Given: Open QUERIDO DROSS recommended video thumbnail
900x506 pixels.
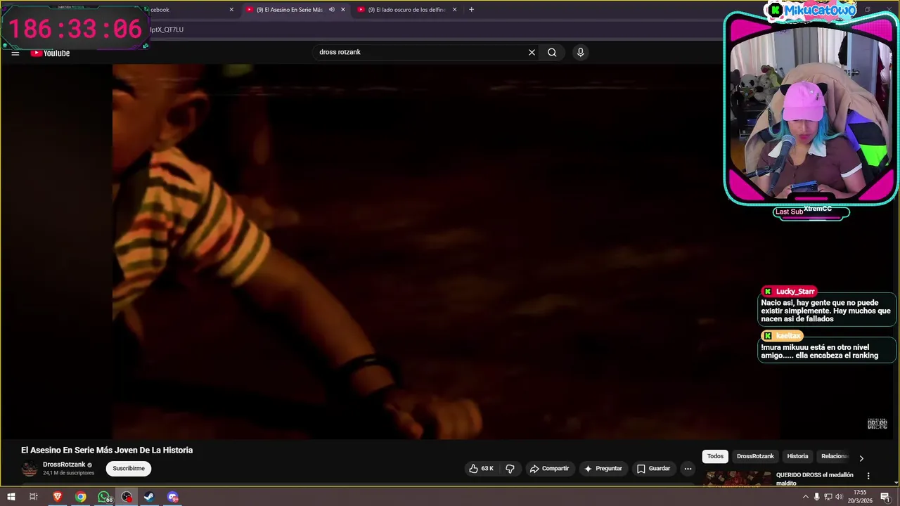Looking at the screenshot, I should click(x=738, y=479).
